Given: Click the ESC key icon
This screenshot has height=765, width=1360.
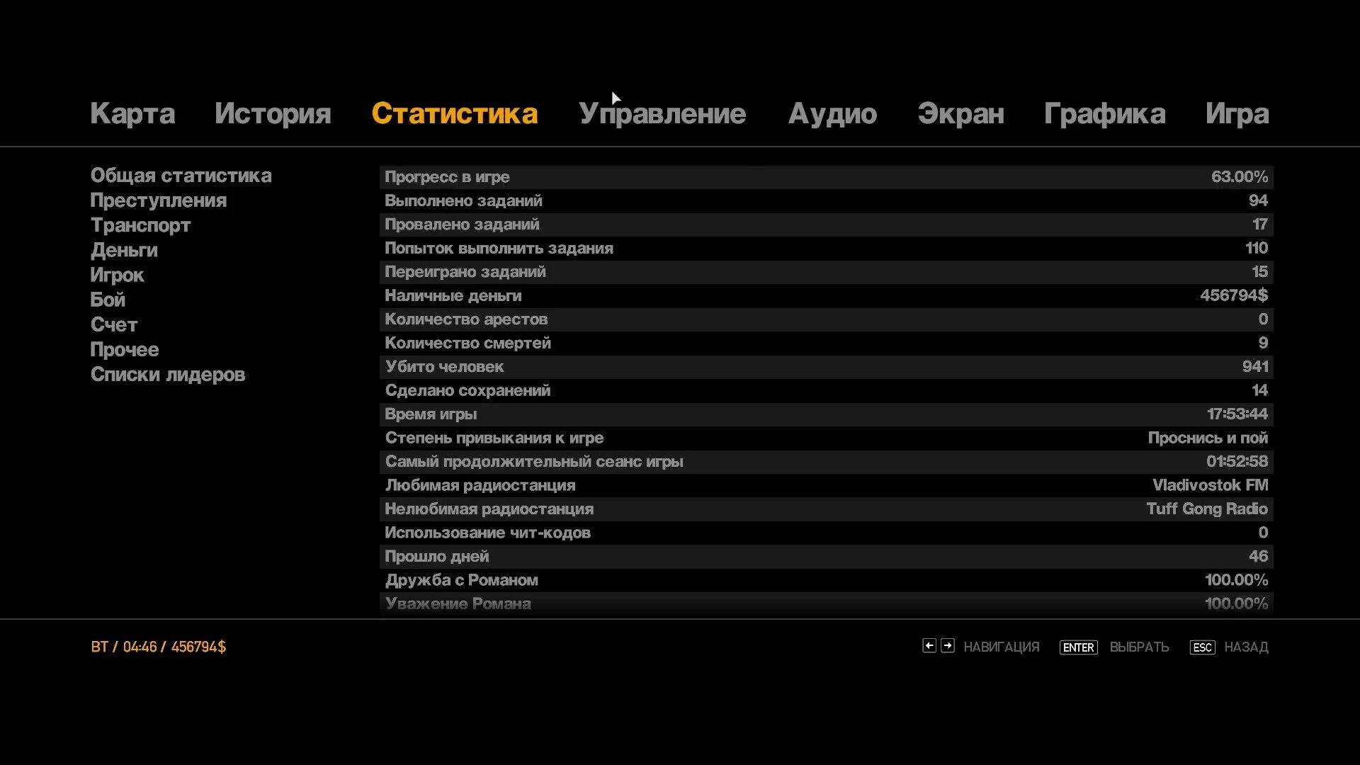Looking at the screenshot, I should (x=1202, y=647).
